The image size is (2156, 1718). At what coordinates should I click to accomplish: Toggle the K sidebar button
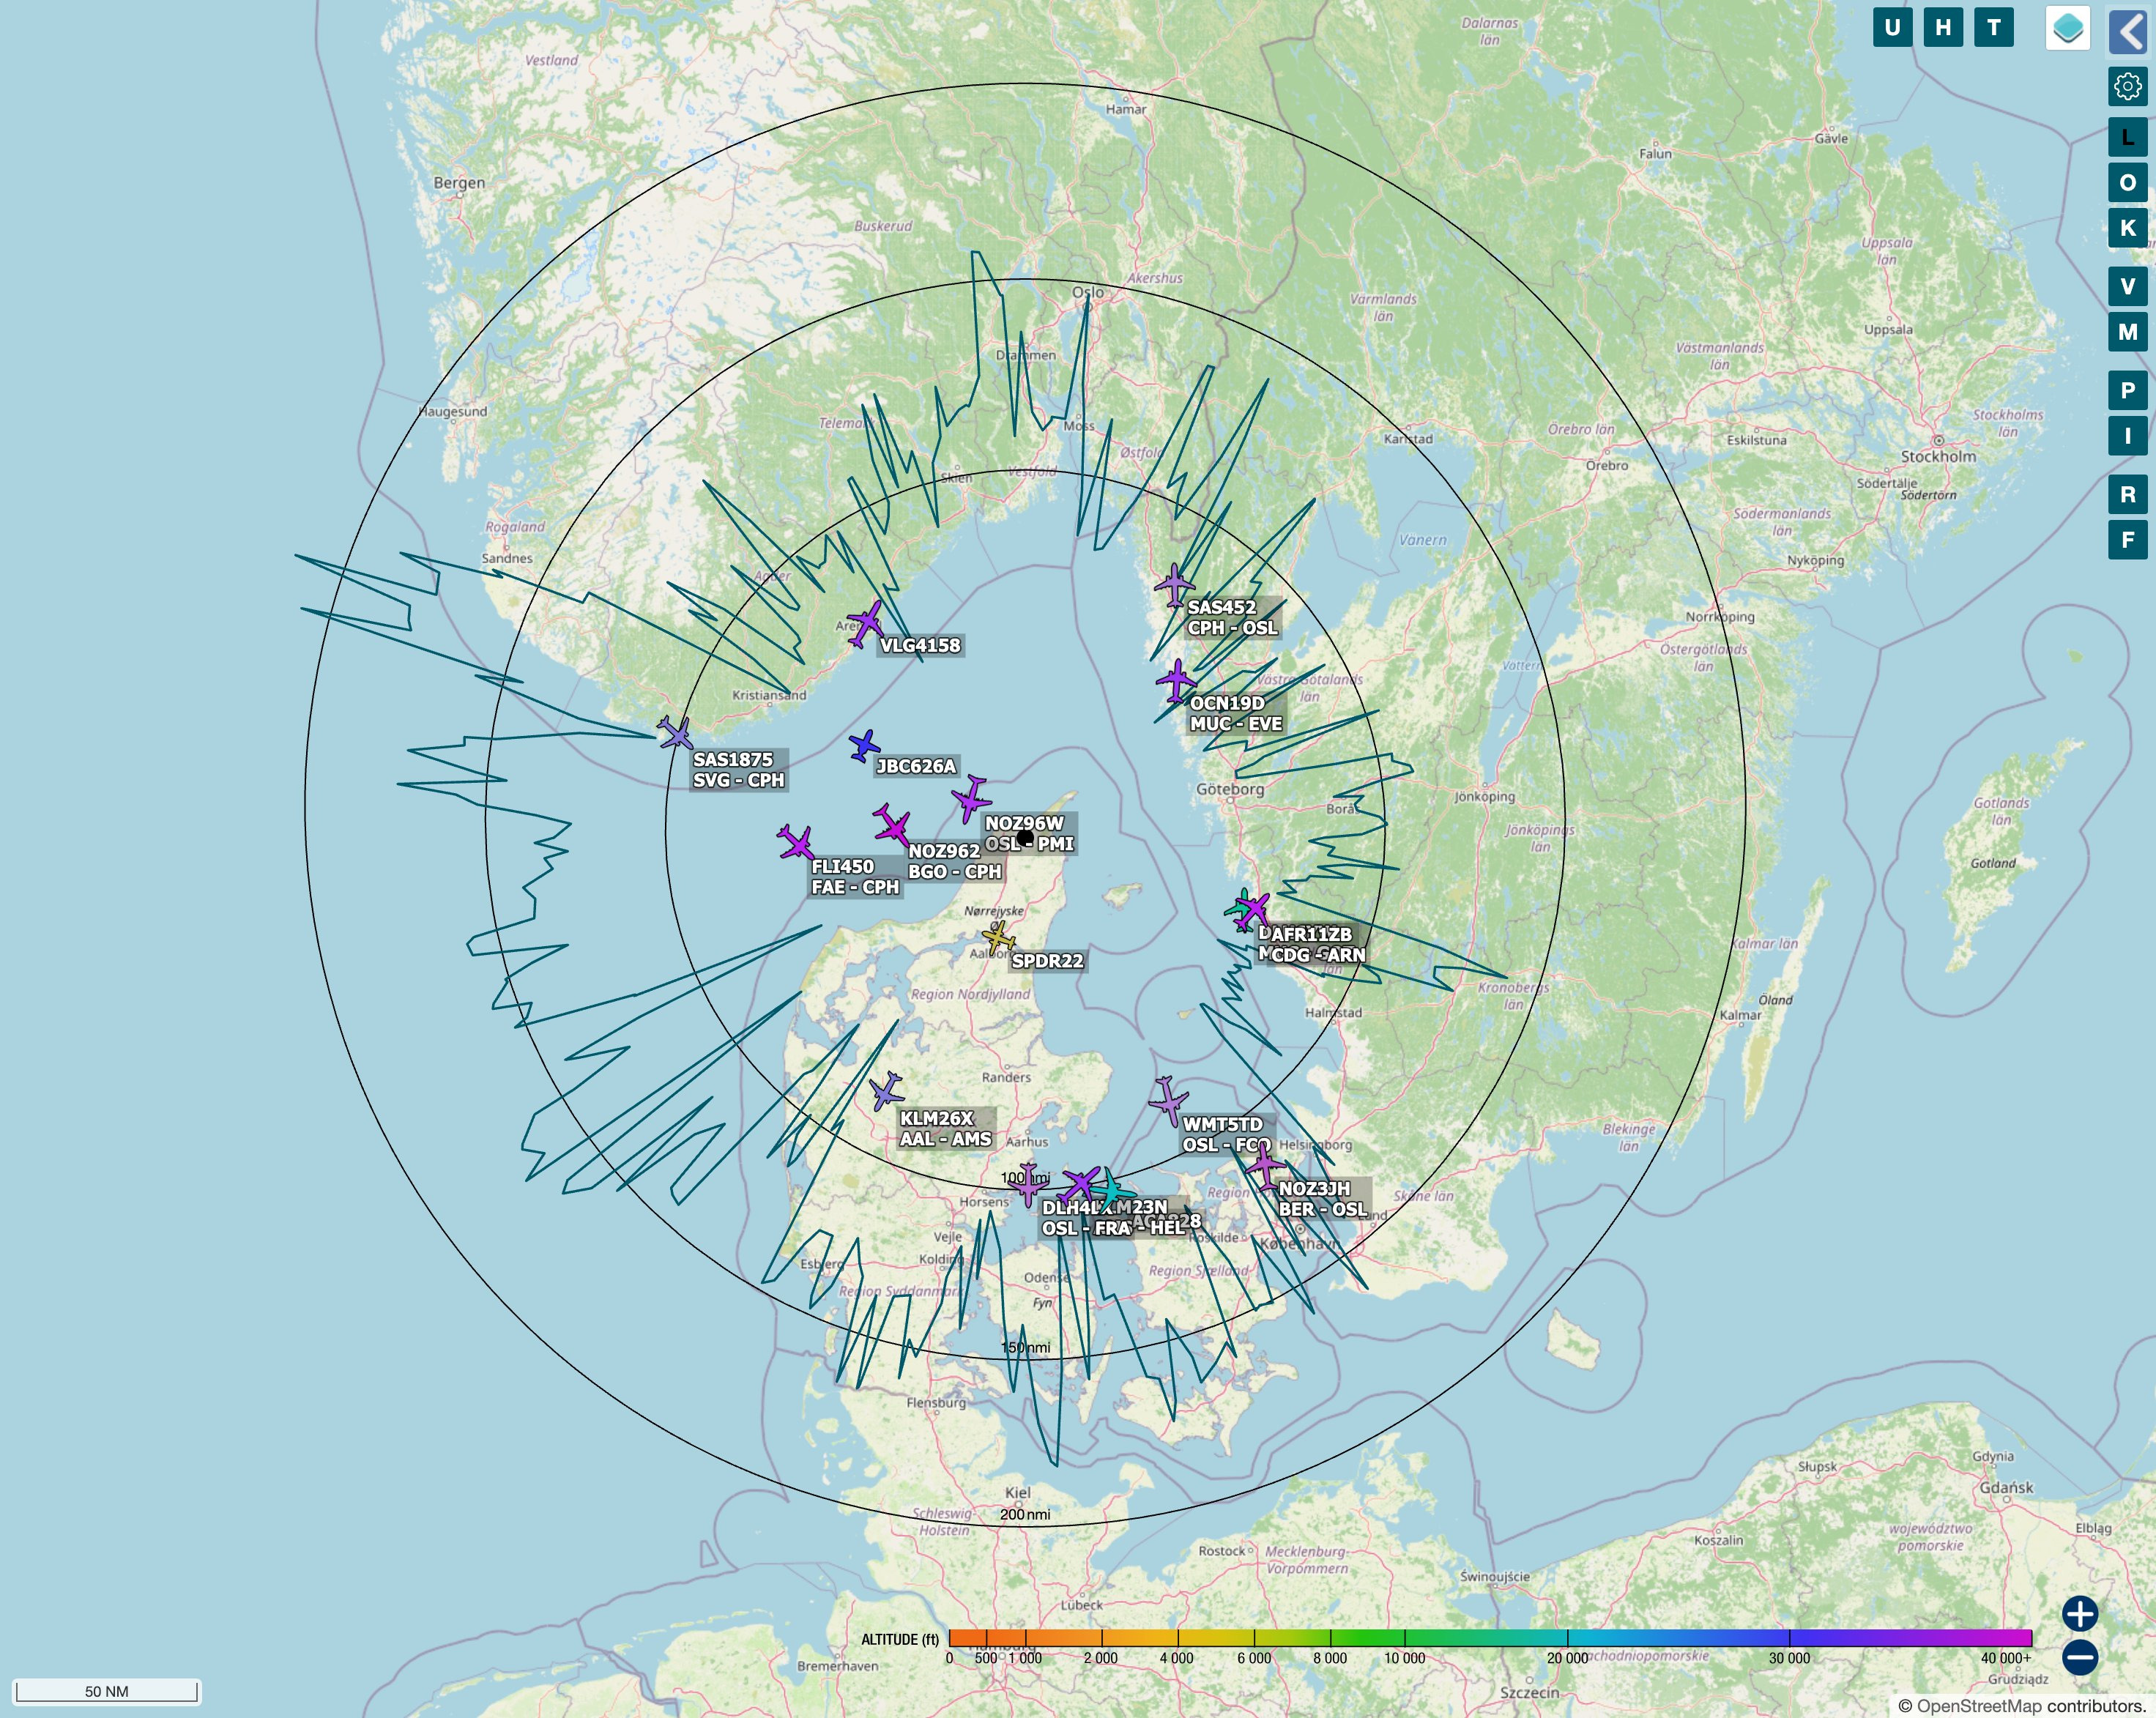tap(2127, 227)
